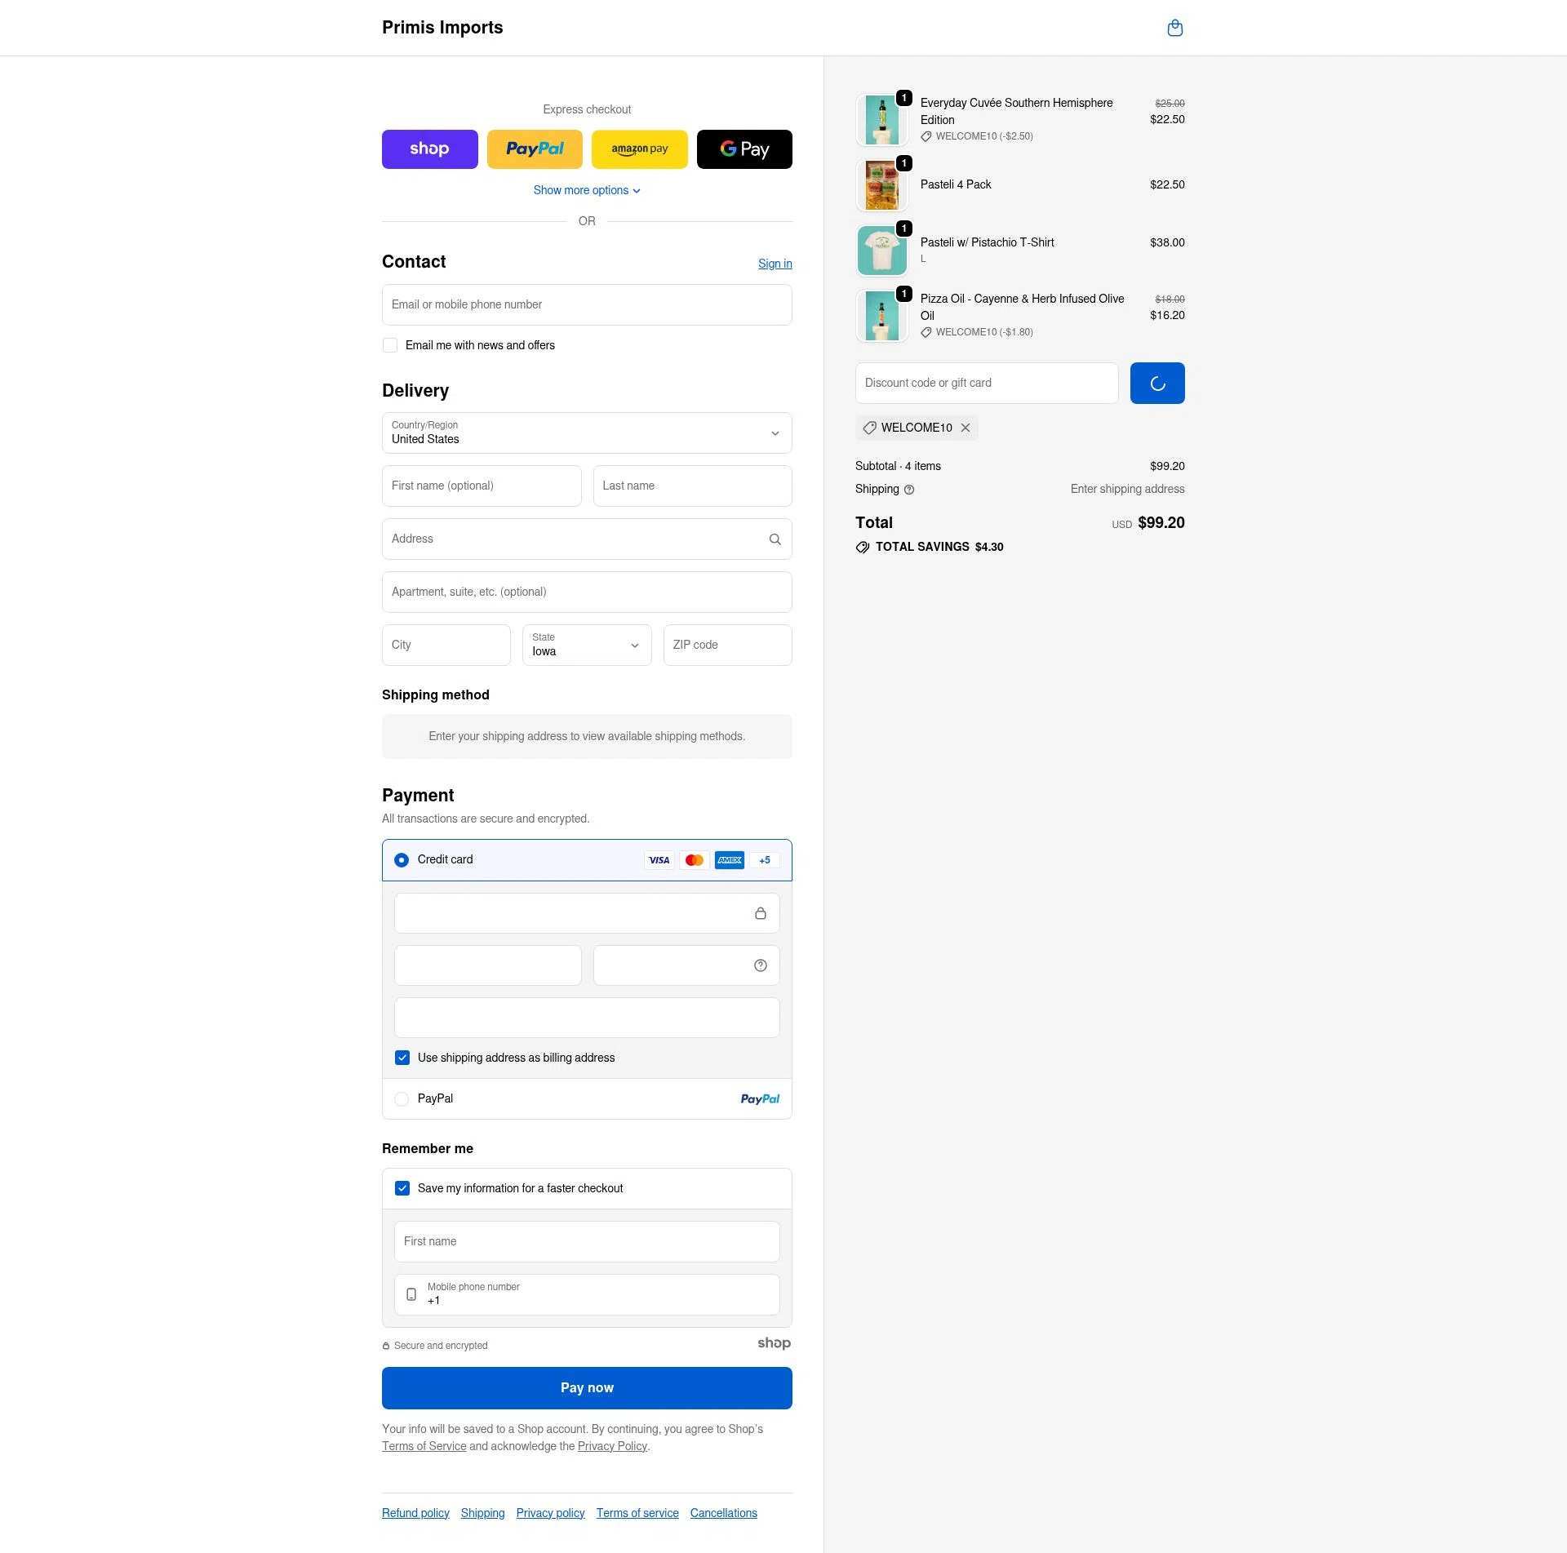Screen dimensions: 1567x1553
Task: Enable Email me with news and offers
Action: pyautogui.click(x=390, y=345)
